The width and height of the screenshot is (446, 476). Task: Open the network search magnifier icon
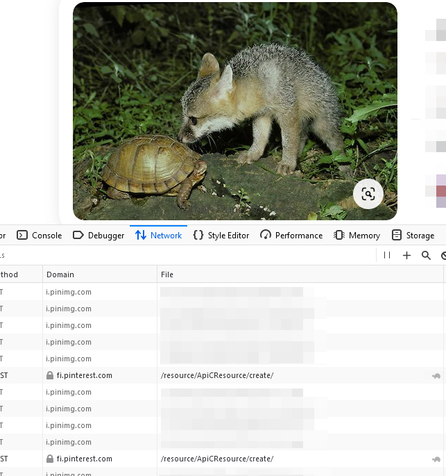click(426, 255)
